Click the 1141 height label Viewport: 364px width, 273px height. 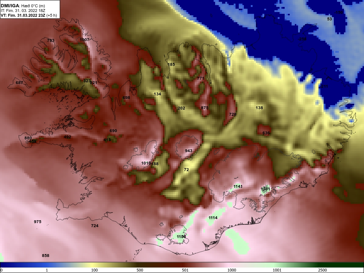click(238, 186)
